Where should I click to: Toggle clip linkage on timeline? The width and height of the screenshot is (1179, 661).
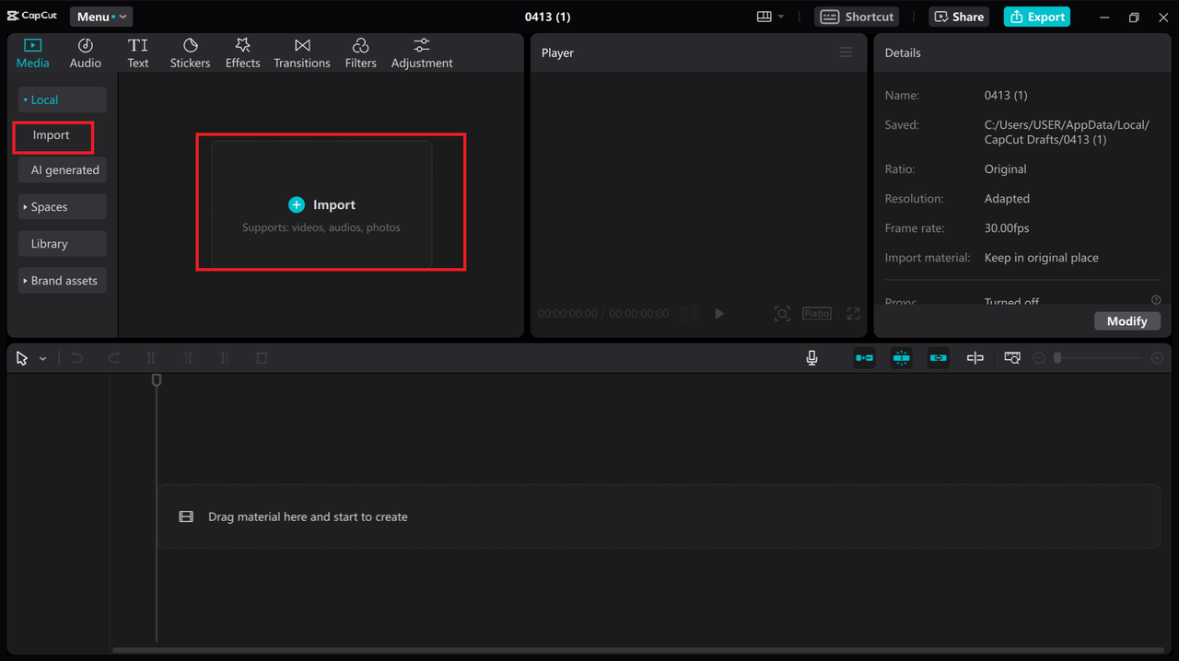click(x=939, y=358)
